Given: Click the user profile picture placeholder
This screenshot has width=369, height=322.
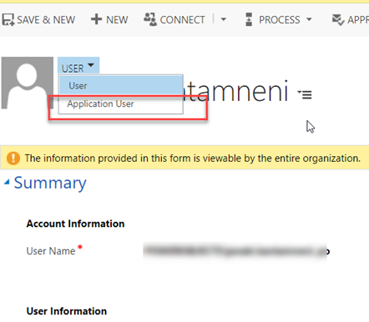Looking at the screenshot, I should pyautogui.click(x=28, y=83).
